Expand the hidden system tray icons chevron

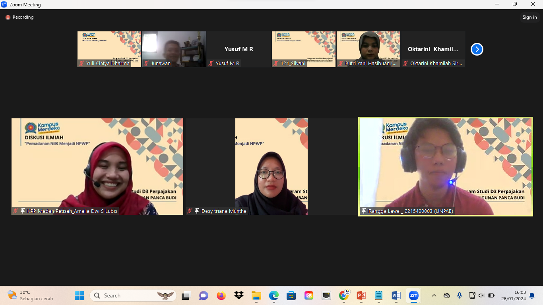[434, 295]
